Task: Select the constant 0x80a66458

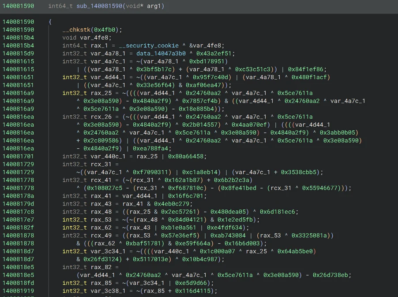Action: [x=186, y=156]
